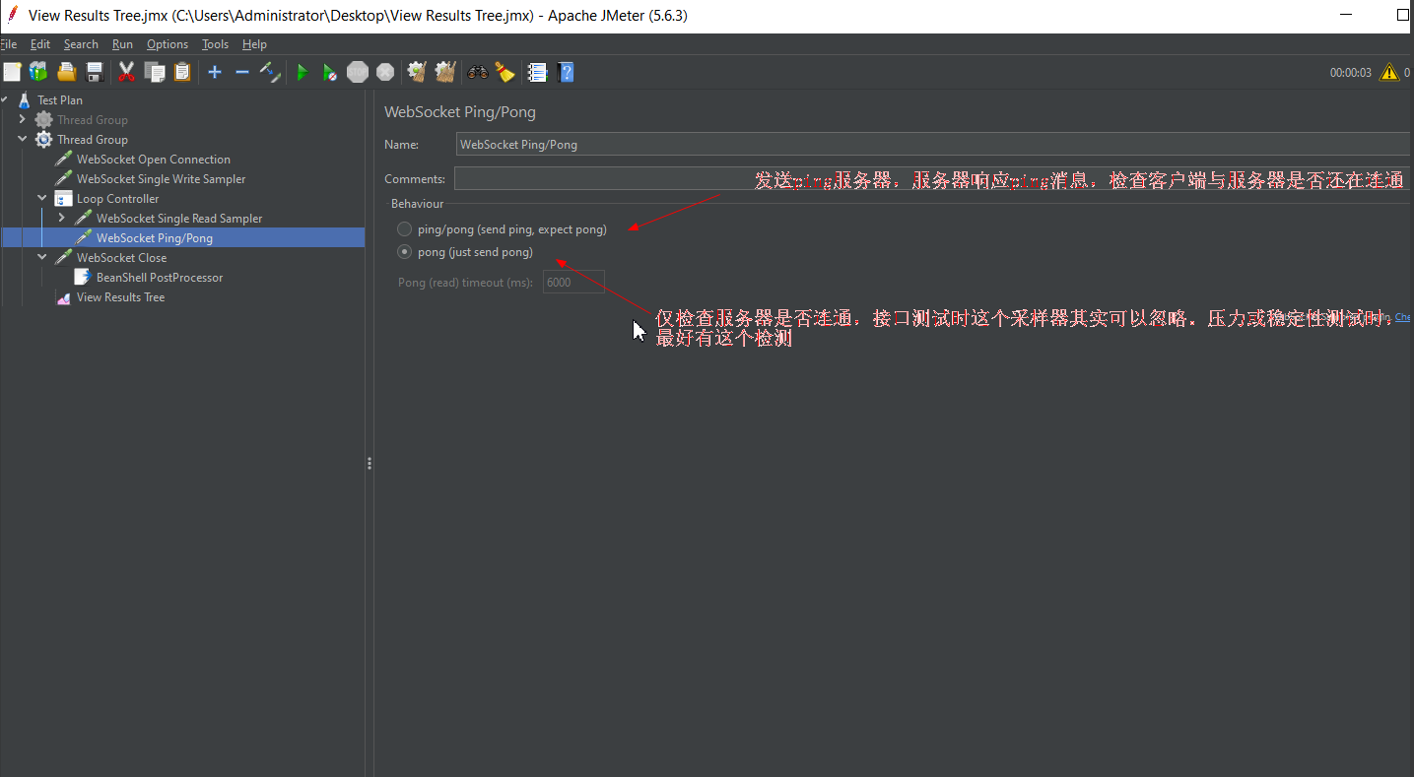Screen dimensions: 1414x777
Task: Open the Templates toolbar icon
Action: pyautogui.click(x=38, y=72)
